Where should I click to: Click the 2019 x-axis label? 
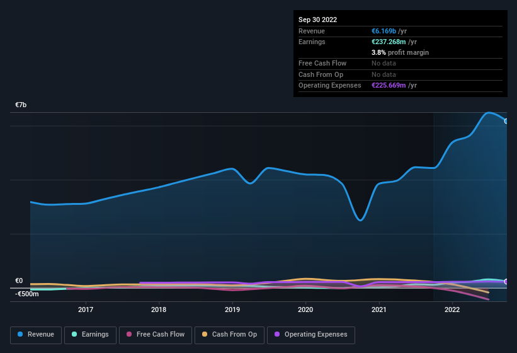coord(232,310)
